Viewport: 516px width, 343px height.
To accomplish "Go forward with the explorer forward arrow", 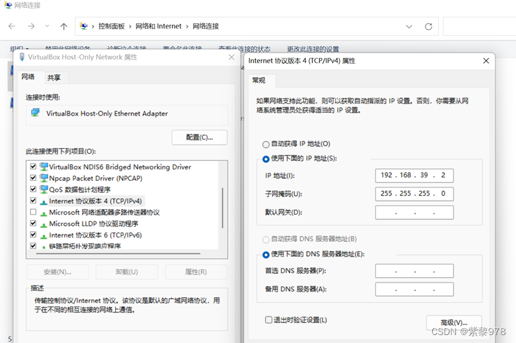I will tap(31, 27).
